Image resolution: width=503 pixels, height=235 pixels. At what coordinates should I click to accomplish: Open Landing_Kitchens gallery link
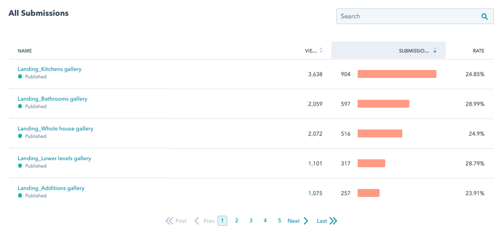(50, 69)
